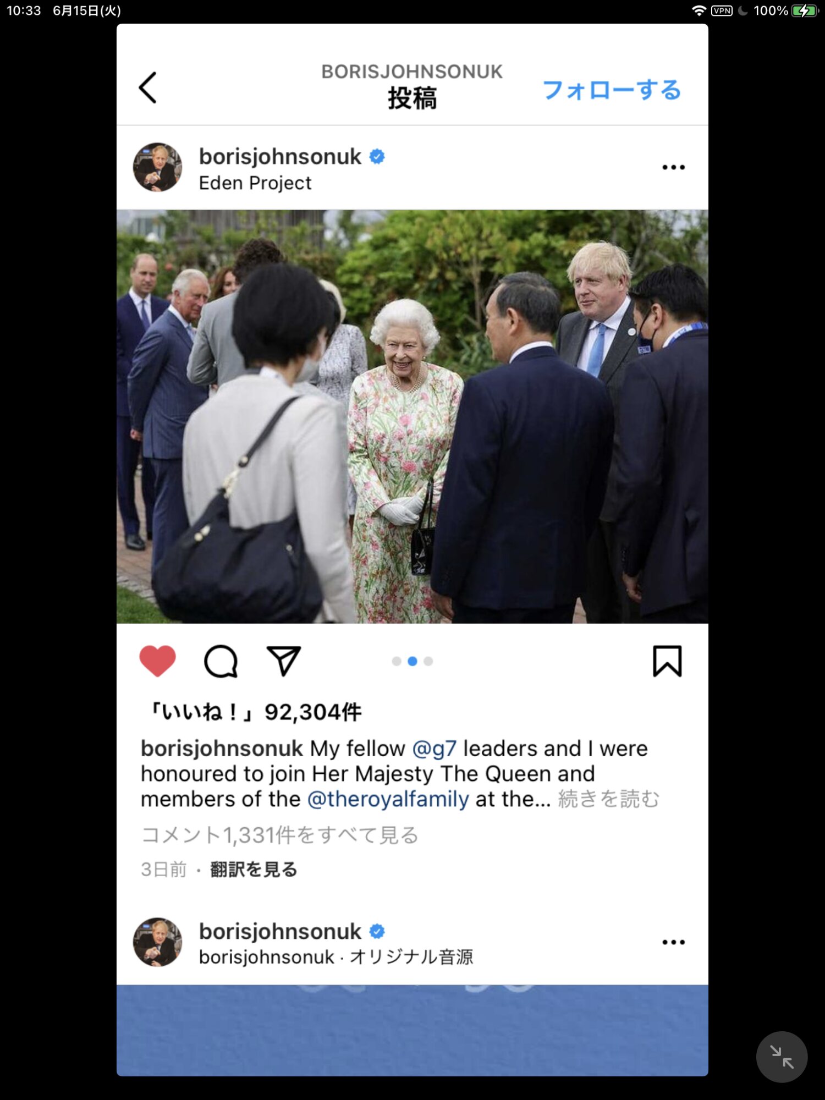Open the @theroyalfamily mention link
Image resolution: width=825 pixels, height=1100 pixels.
pyautogui.click(x=388, y=799)
